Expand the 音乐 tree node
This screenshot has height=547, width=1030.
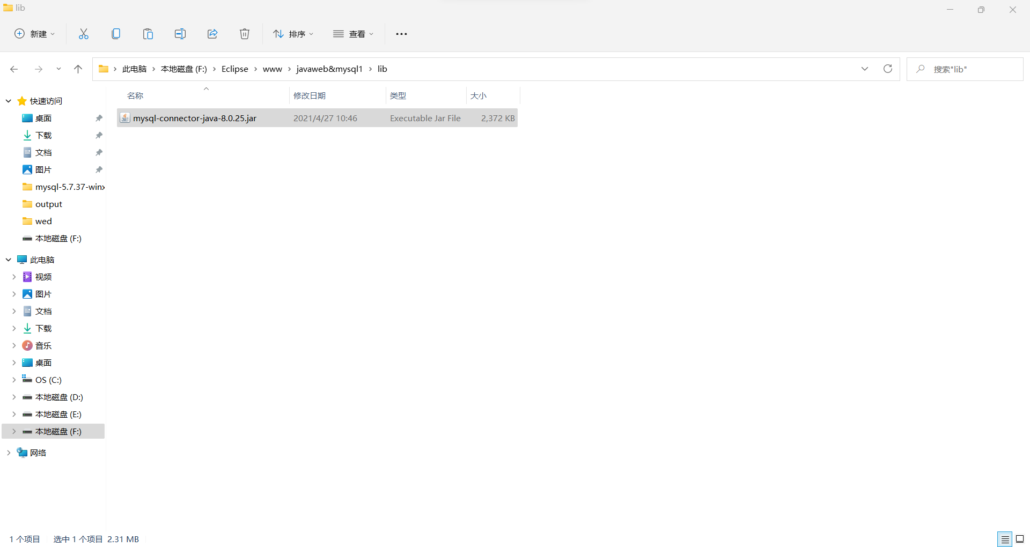[14, 345]
